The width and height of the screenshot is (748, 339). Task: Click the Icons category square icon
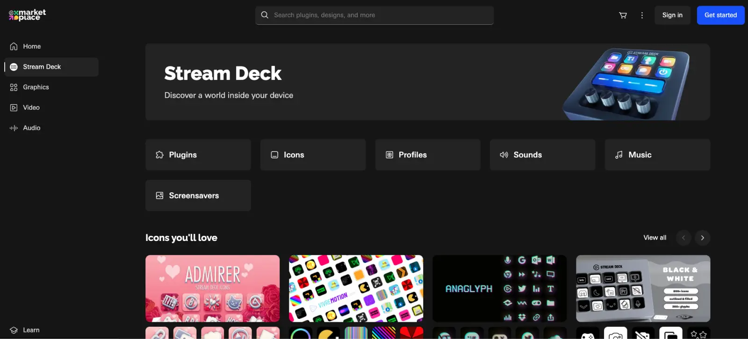[274, 155]
